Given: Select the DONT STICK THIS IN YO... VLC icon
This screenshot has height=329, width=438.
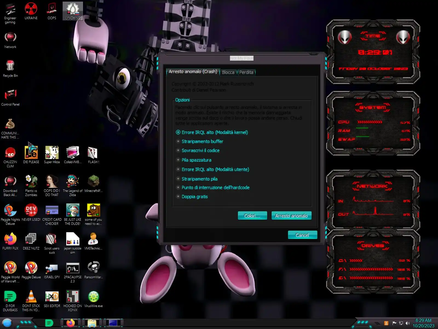Looking at the screenshot, I should [31, 301].
